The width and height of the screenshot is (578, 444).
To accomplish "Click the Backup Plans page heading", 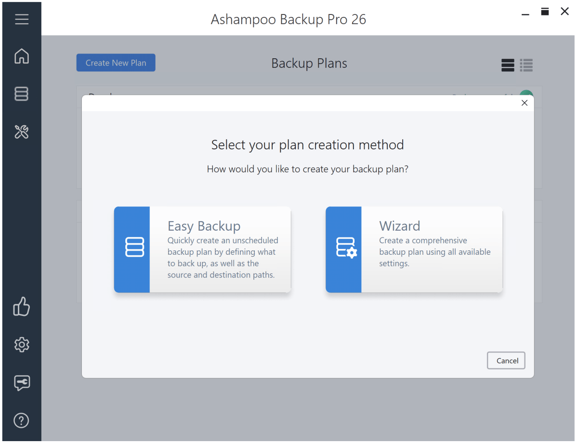I will click(x=309, y=63).
